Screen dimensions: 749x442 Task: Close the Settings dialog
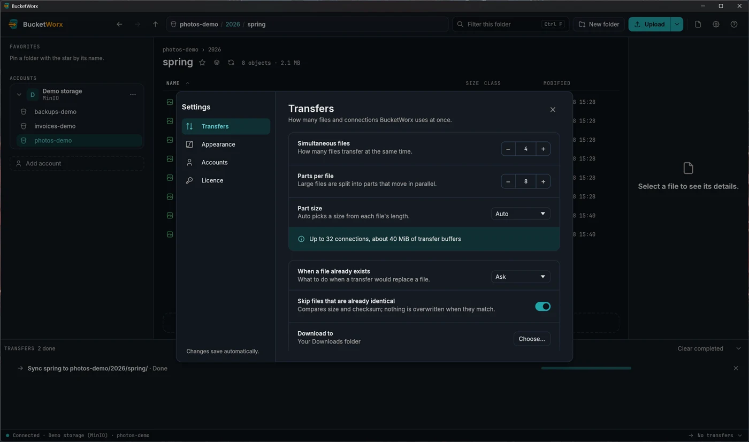click(x=553, y=110)
